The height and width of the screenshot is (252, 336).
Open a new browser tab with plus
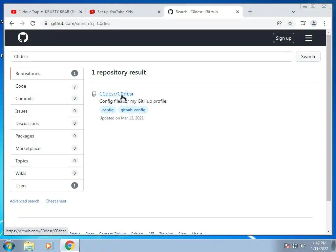tap(250, 12)
